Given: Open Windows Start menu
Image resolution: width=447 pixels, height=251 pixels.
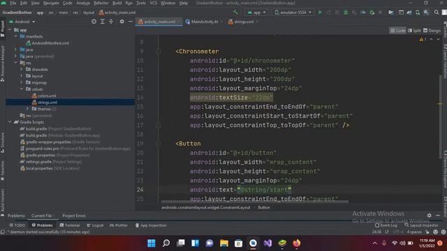Looking at the screenshot, I should (x=152, y=243).
